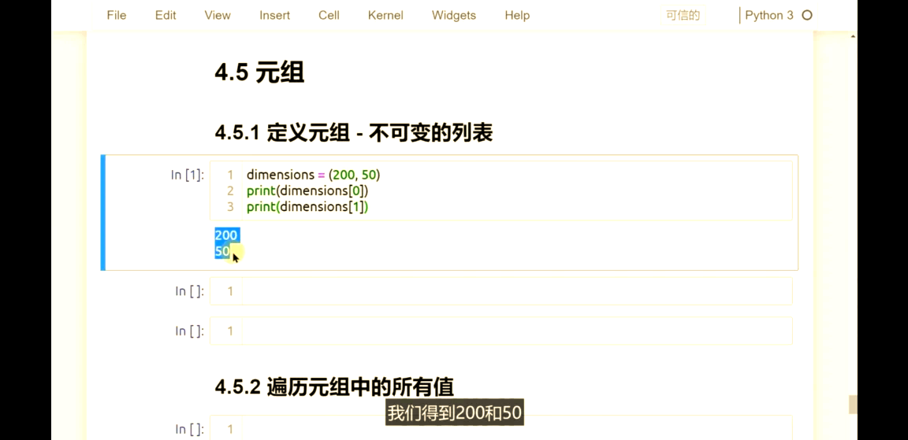Click the scroll-up arrow of the page scrollbar

[853, 36]
